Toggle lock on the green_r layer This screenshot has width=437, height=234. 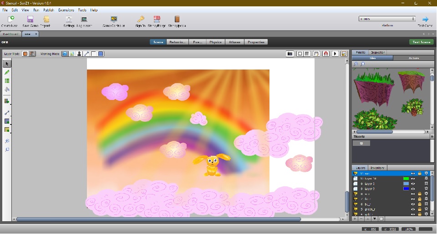[x=419, y=209]
